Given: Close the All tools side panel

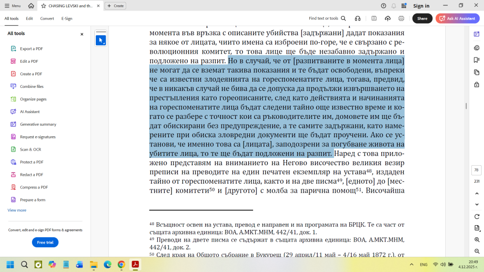Looking at the screenshot, I should click(82, 34).
